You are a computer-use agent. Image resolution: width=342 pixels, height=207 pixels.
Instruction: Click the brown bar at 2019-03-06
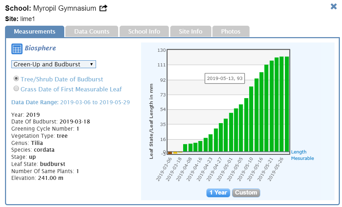coord(170,153)
